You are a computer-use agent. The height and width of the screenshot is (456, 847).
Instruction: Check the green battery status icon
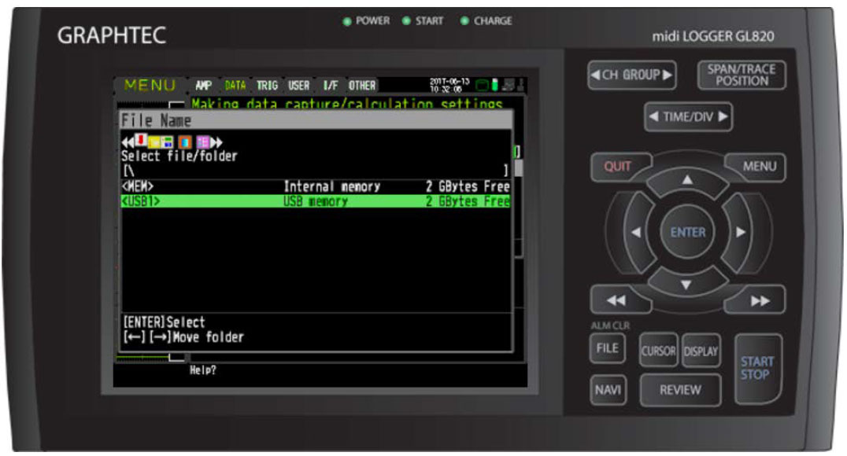494,85
